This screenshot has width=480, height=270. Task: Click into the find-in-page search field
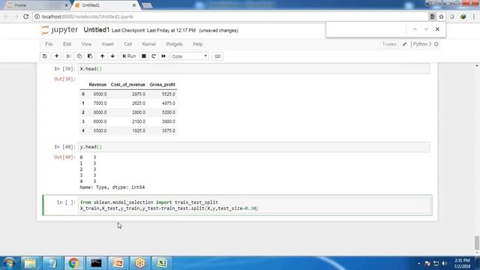367,29
